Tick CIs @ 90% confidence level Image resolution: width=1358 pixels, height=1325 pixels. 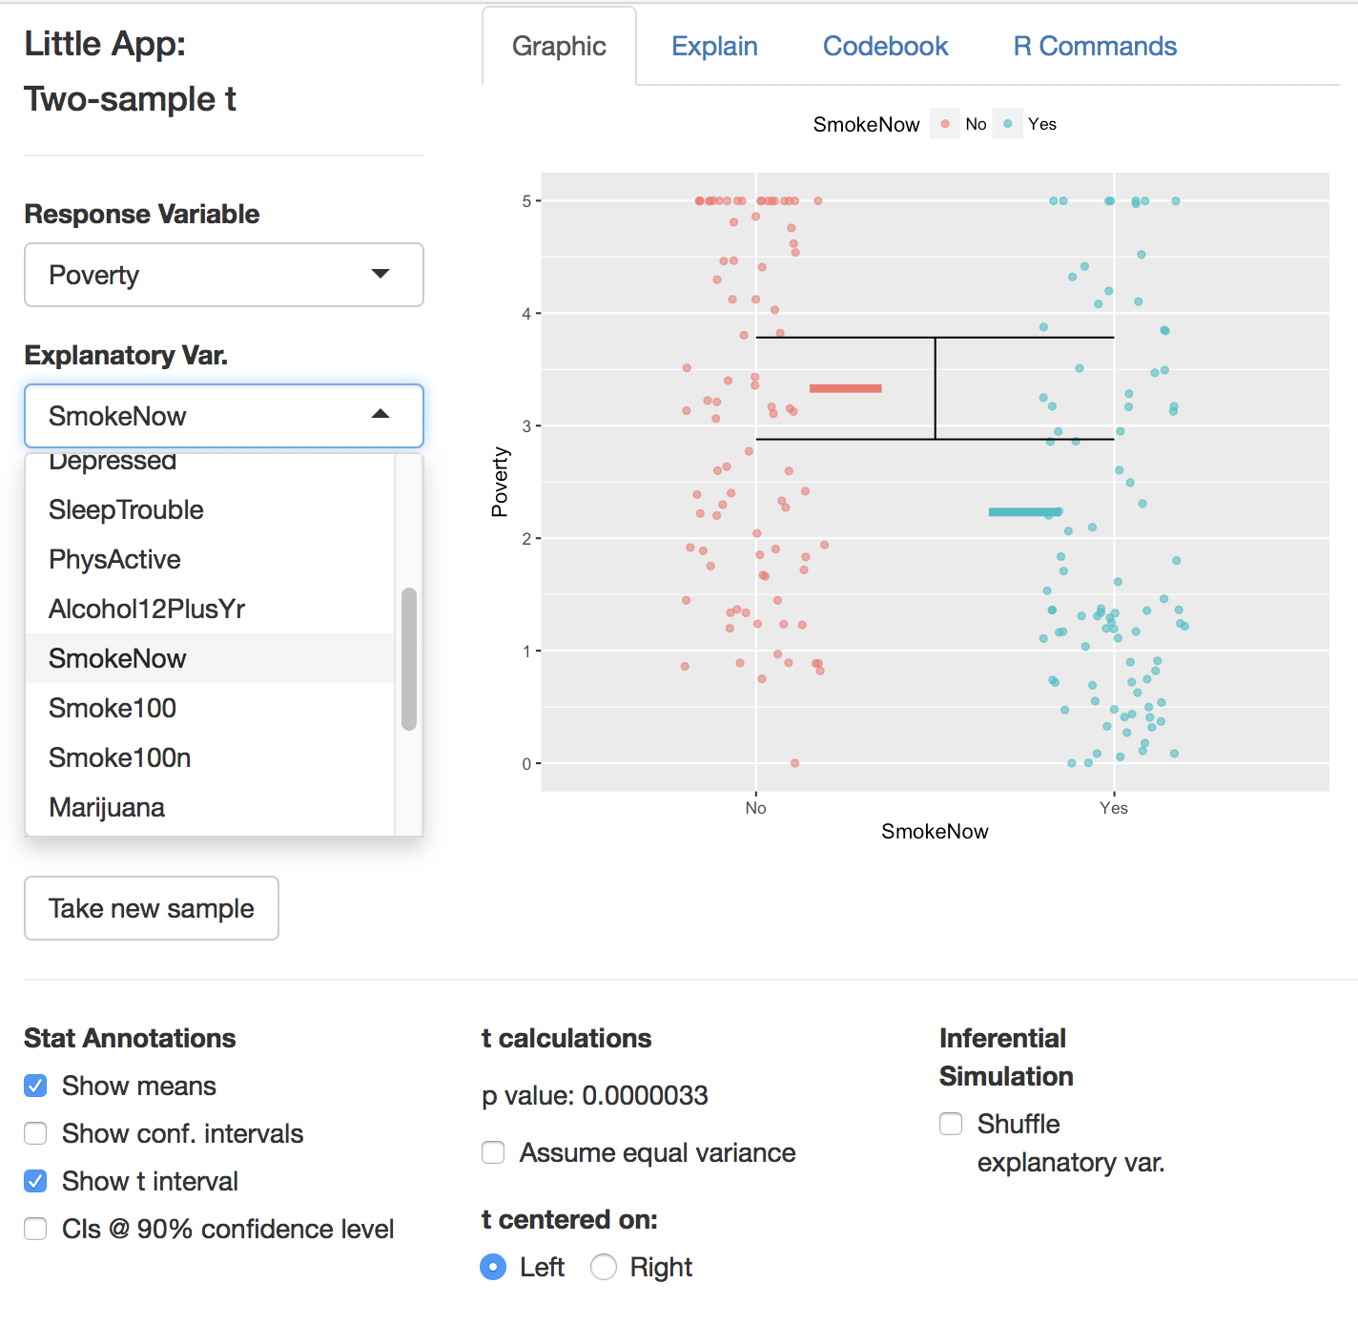(35, 1229)
